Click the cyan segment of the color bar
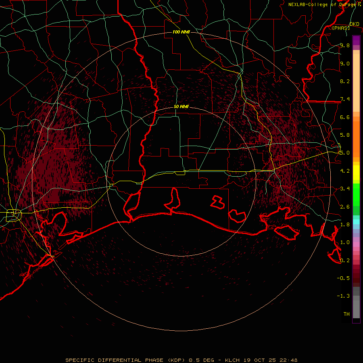This screenshot has height=363, width=363. pyautogui.click(x=356, y=222)
